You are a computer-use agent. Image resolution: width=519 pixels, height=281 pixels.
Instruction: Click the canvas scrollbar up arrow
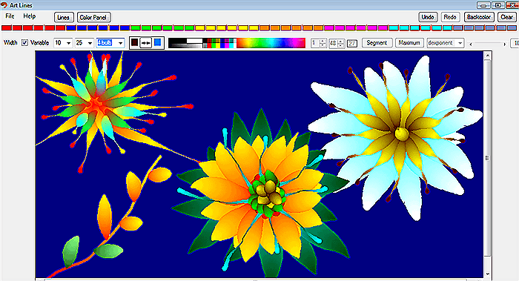click(x=488, y=56)
